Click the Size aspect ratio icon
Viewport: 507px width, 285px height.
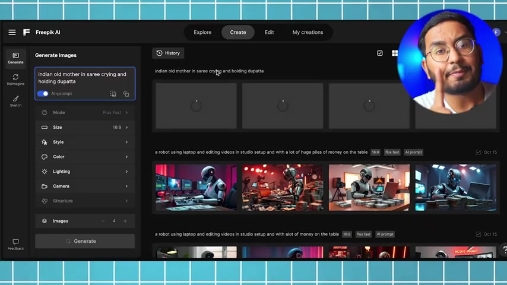pos(45,128)
